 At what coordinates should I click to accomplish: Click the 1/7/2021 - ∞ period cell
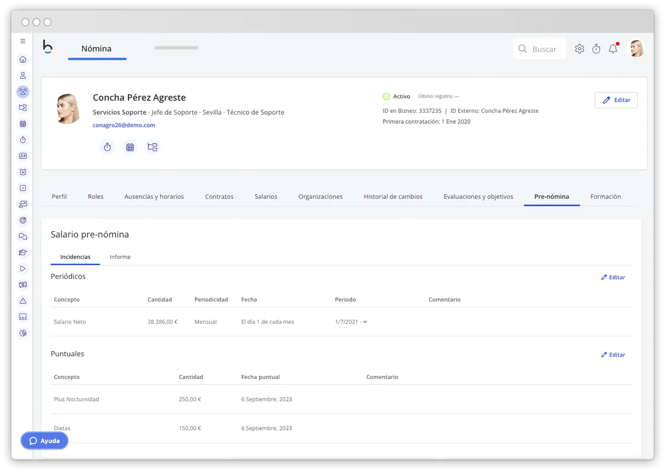coord(351,322)
